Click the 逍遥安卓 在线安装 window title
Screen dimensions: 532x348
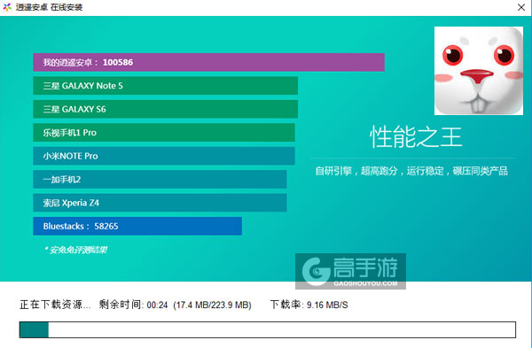tap(49, 7)
